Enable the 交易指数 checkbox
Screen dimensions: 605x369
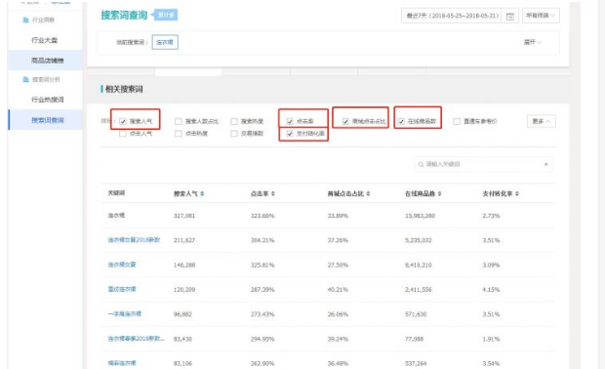pyautogui.click(x=234, y=134)
